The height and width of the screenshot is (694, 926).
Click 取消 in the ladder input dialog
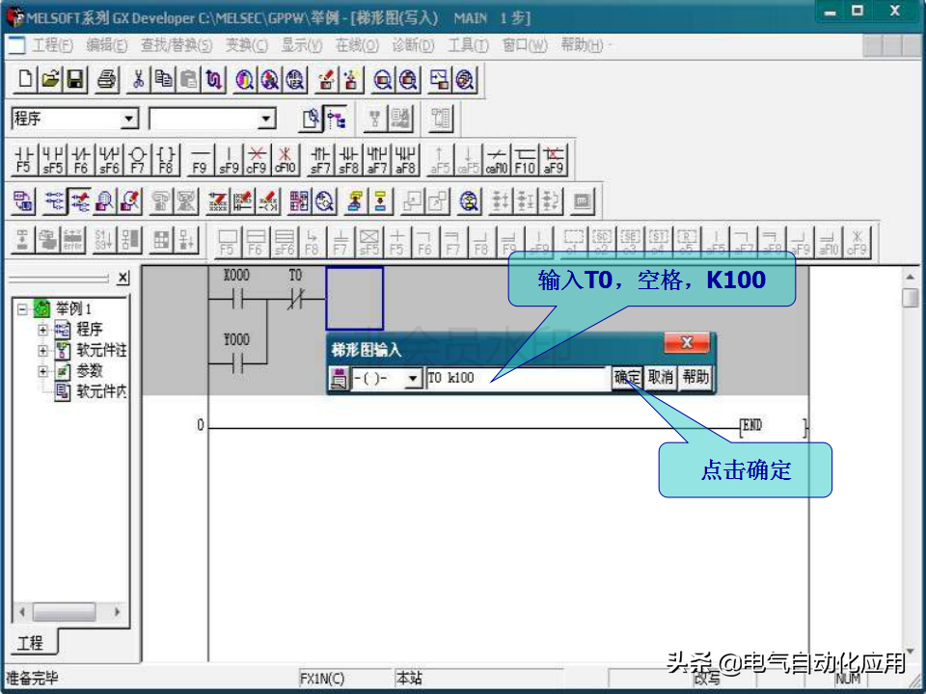tap(660, 378)
